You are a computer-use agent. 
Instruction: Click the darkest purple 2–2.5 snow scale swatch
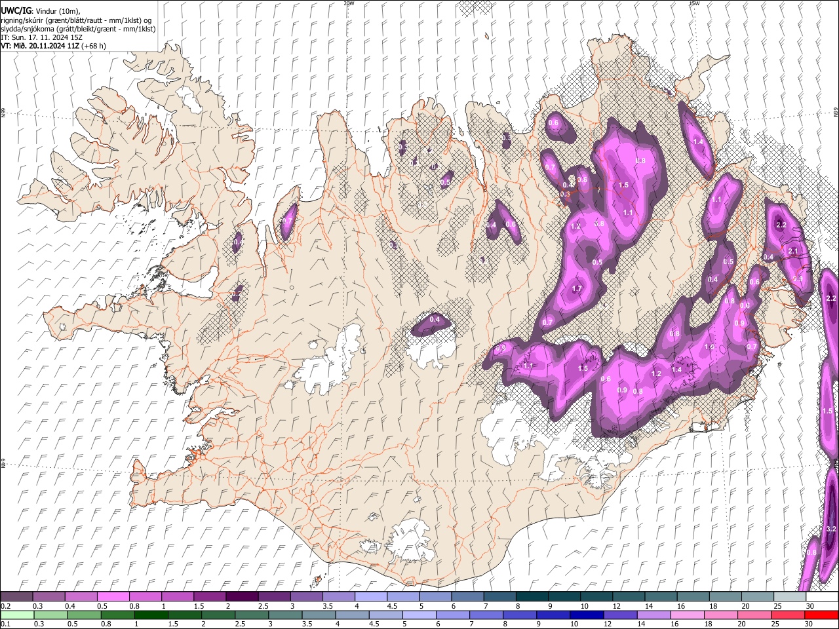[243, 596]
